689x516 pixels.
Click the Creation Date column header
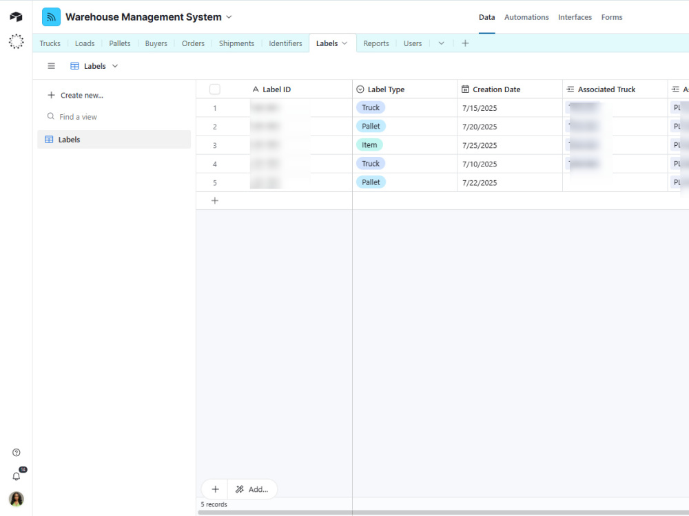coord(510,89)
